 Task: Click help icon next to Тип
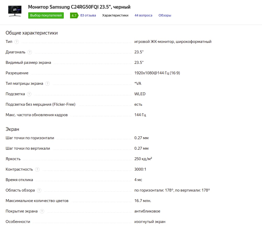pos(17,42)
